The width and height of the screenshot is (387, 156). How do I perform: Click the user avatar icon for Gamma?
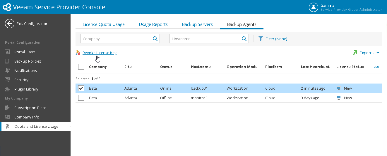(x=314, y=7)
